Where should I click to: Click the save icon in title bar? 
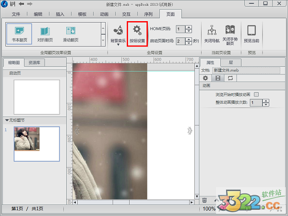(x=12, y=4)
